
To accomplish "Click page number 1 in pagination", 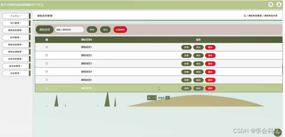I will click(x=167, y=98).
